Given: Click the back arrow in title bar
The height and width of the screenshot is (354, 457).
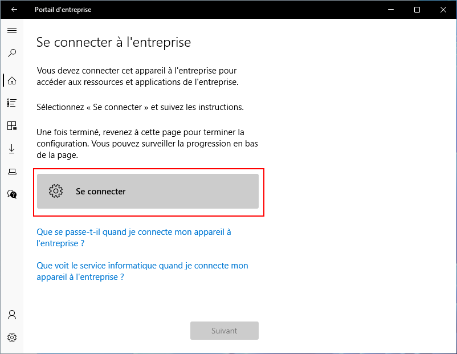Looking at the screenshot, I should click(14, 10).
